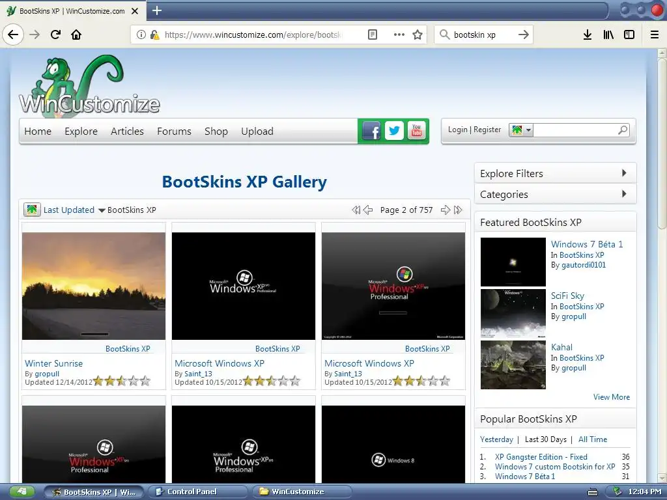This screenshot has width=667, height=500.
Task: Toggle reader view icon
Action: [x=372, y=35]
